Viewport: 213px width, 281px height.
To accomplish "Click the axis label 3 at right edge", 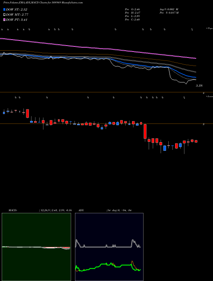I will 204,124.
